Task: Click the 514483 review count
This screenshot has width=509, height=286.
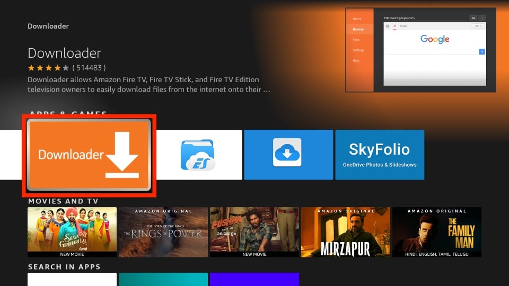Action: (89, 68)
